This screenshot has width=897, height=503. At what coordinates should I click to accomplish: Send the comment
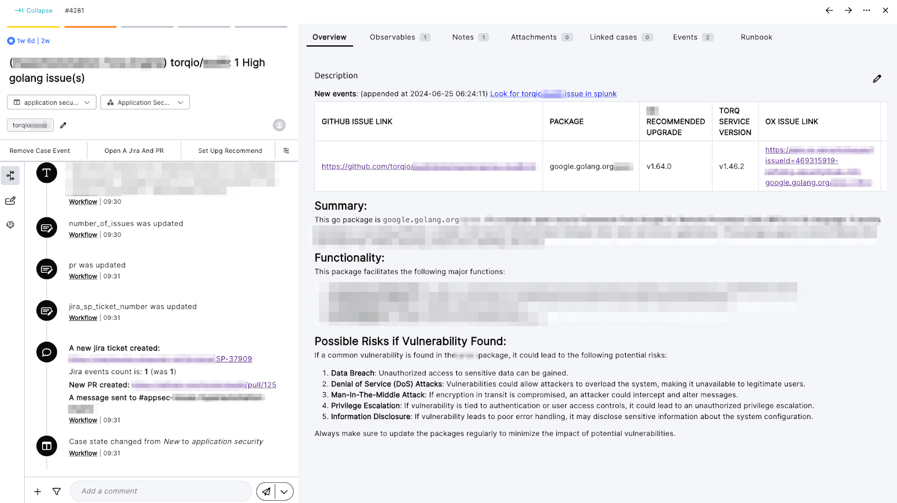pos(266,491)
